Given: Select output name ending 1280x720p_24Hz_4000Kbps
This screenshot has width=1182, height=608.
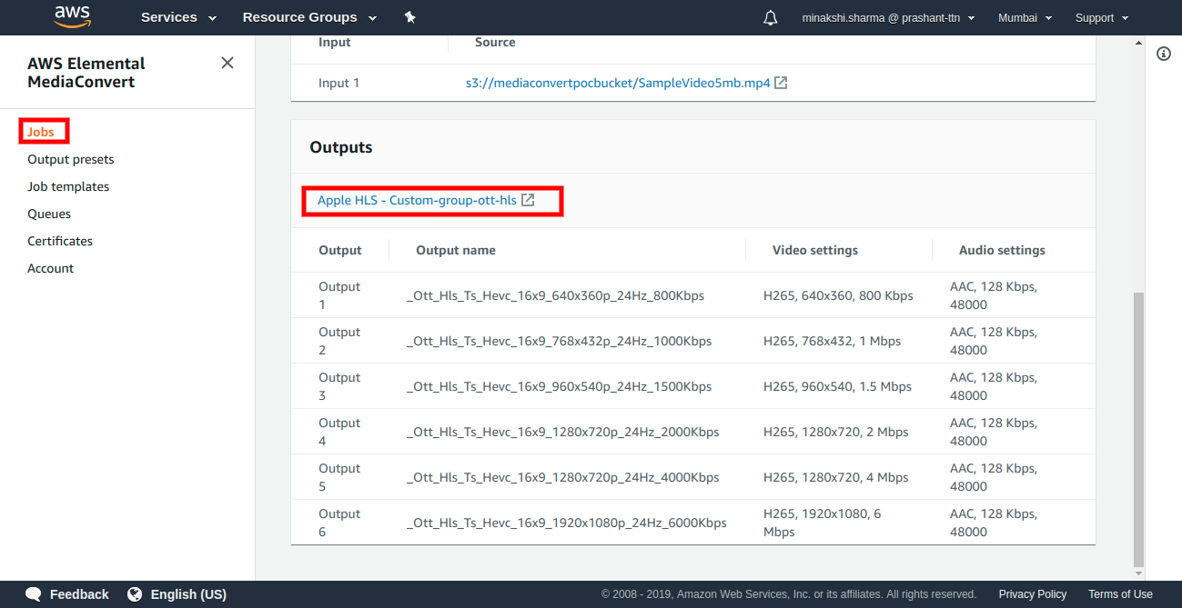Looking at the screenshot, I should (x=562, y=477).
